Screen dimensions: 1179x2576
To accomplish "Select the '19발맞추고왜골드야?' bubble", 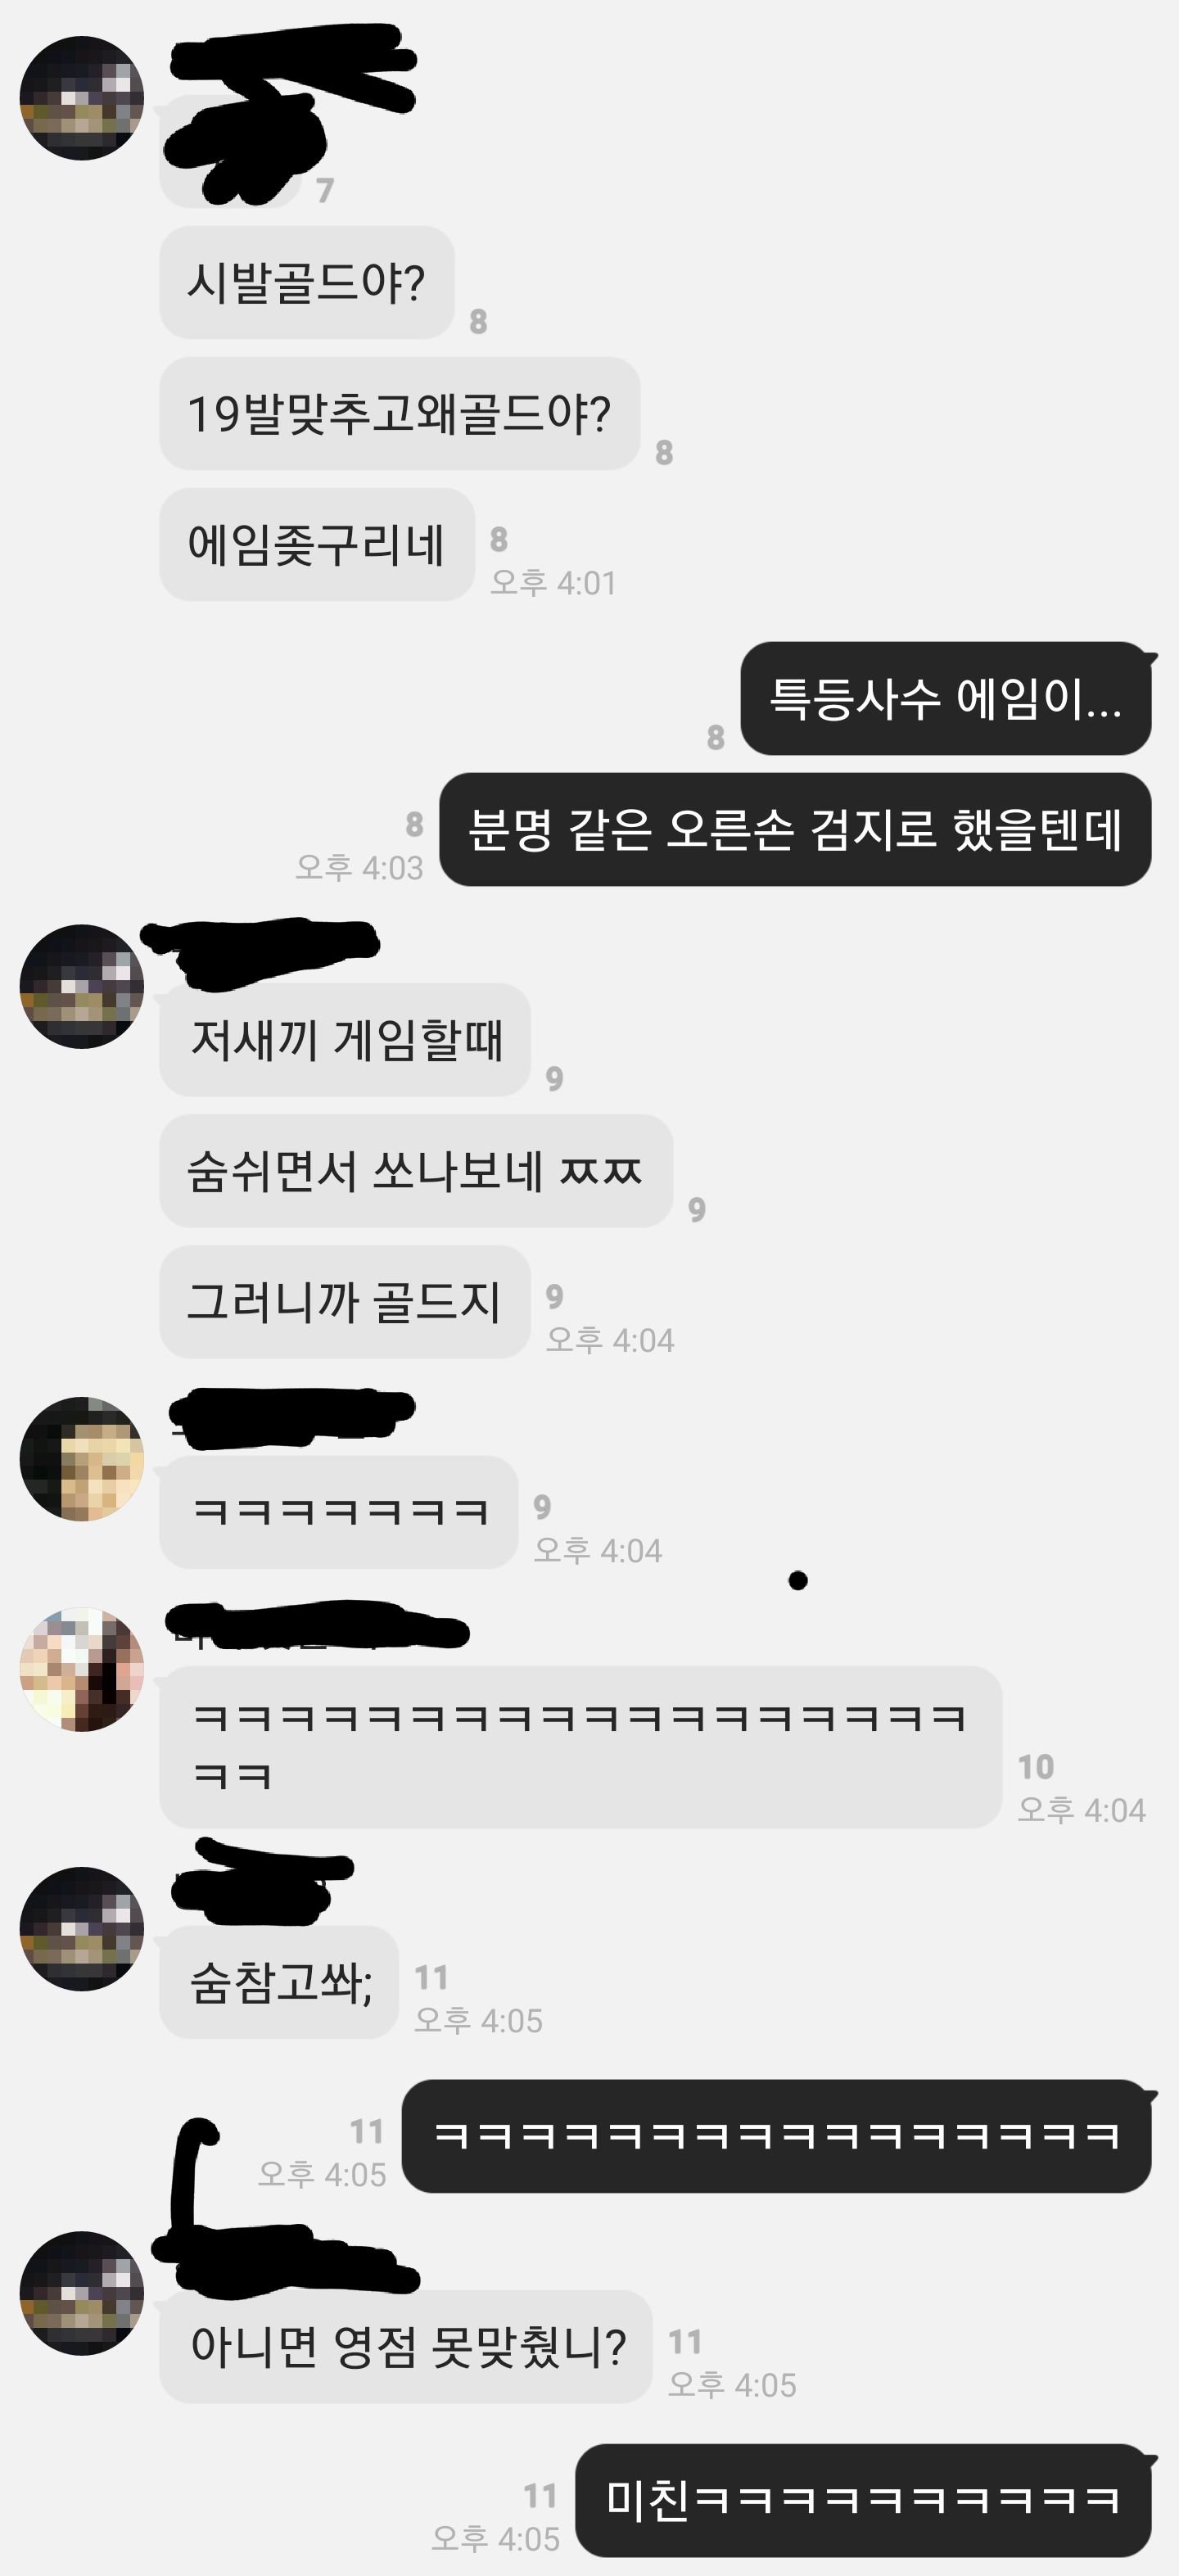I will [x=399, y=413].
